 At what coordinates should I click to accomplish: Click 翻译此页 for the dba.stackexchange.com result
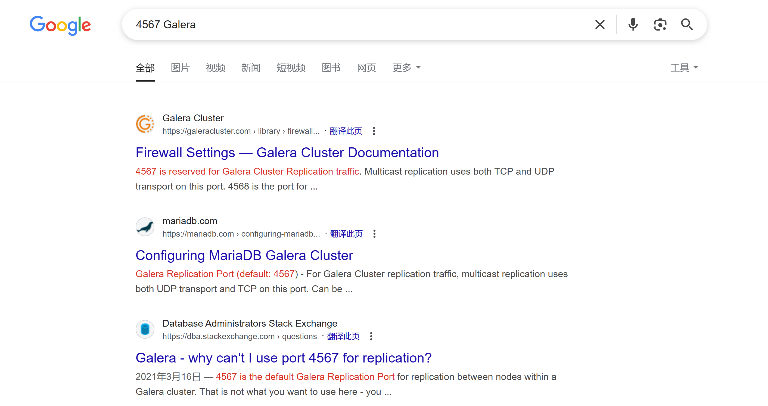tap(343, 336)
